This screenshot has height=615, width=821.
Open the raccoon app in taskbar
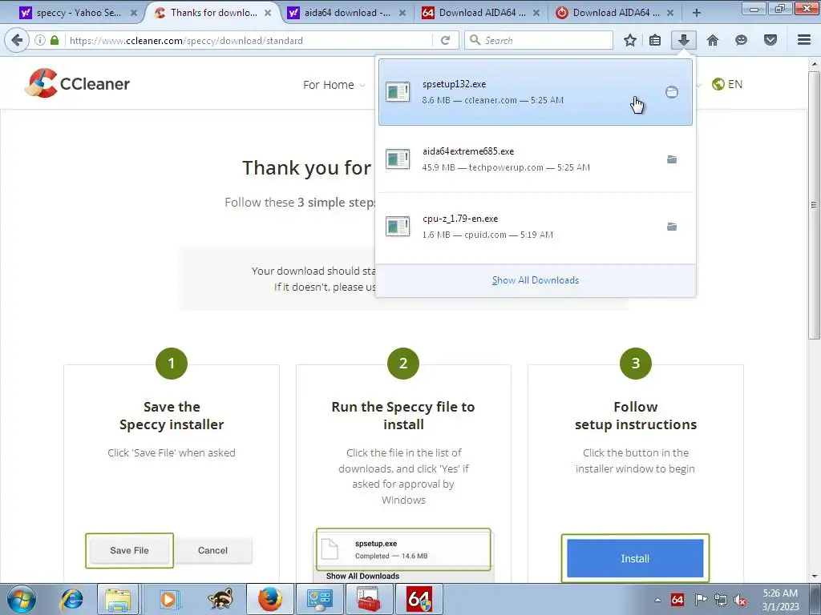coord(220,599)
